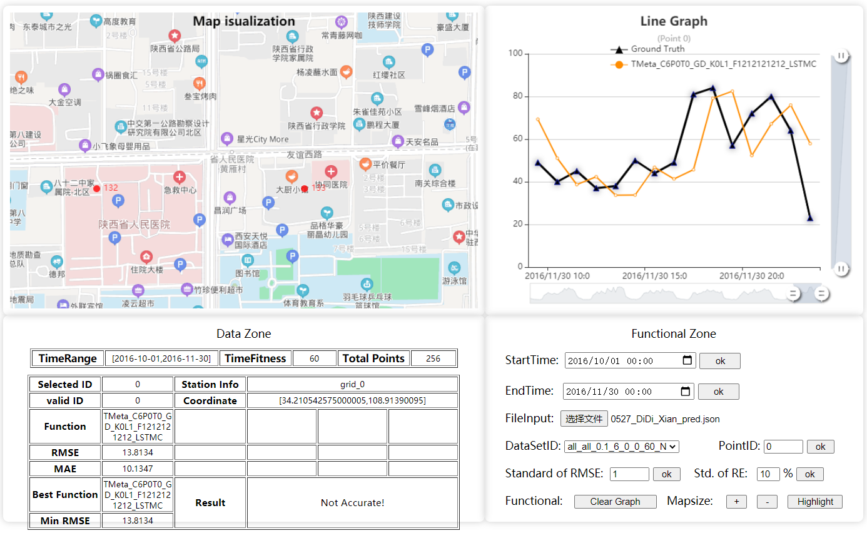867x533 pixels.
Task: Click the Highlight button
Action: (815, 502)
